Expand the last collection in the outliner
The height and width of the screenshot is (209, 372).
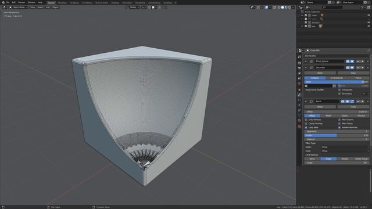click(x=302, y=26)
